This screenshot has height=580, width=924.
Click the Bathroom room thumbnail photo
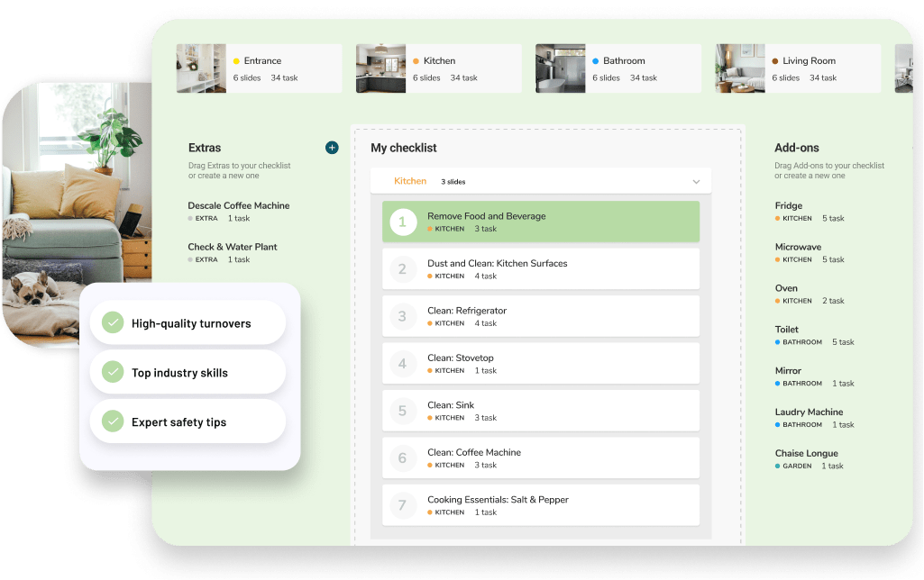point(559,68)
